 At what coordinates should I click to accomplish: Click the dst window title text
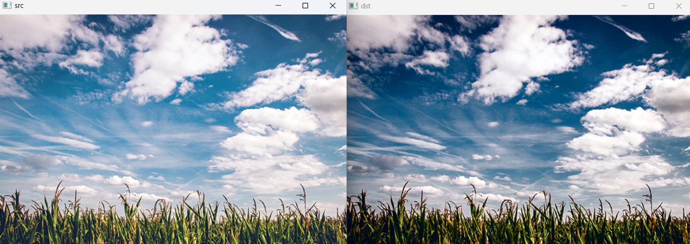pos(366,6)
